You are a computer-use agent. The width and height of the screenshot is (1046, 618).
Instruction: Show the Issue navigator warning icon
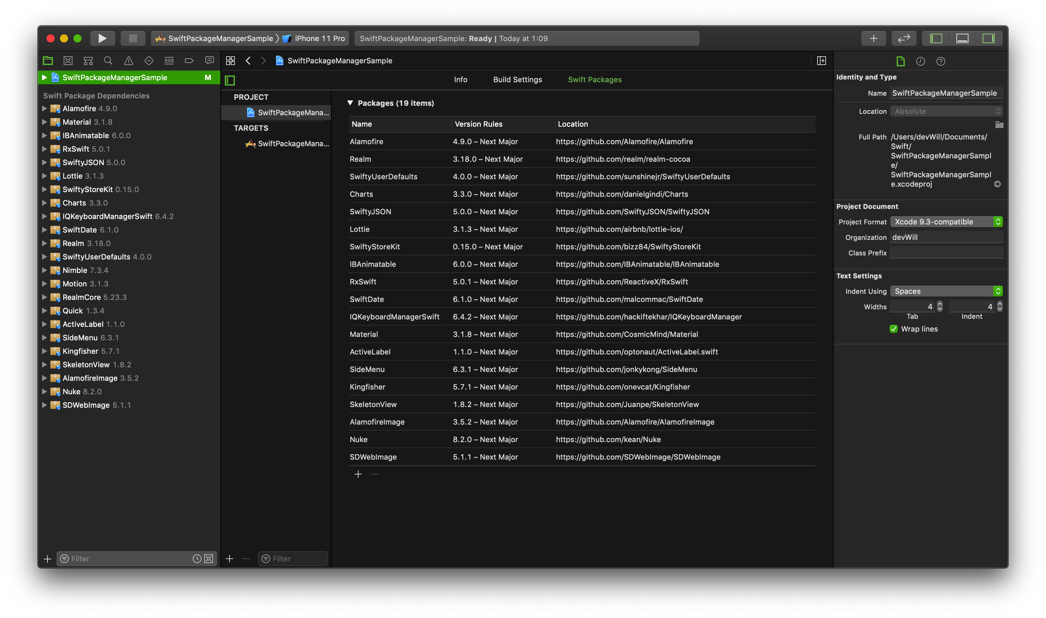click(x=129, y=61)
